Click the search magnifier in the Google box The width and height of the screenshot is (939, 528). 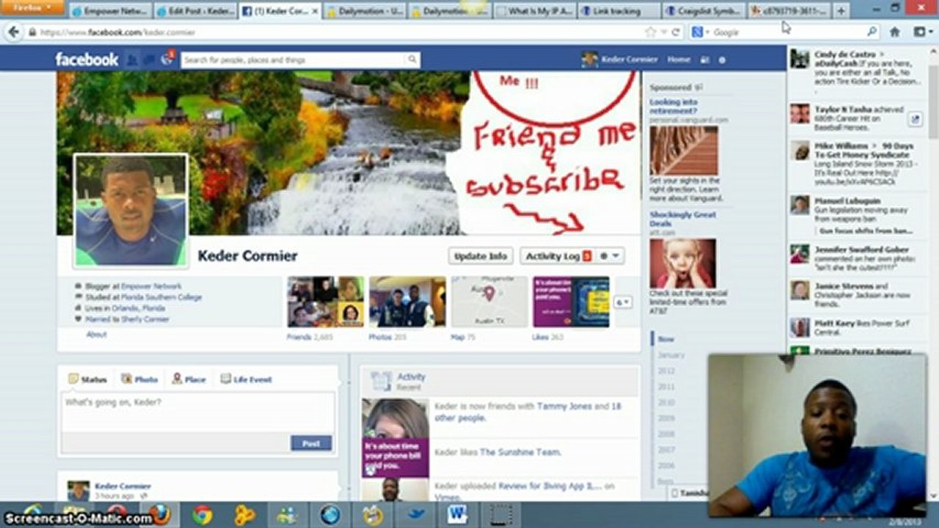[x=871, y=32]
